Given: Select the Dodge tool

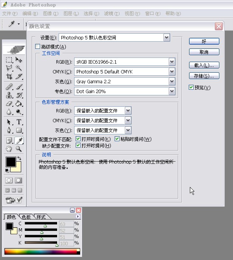Looking at the screenshot, I should pyautogui.click(x=19, y=112).
